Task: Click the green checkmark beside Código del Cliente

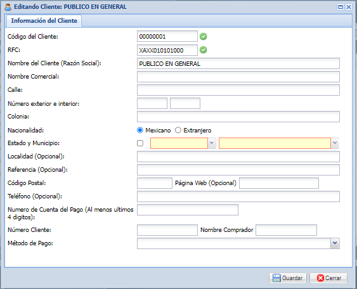Action: [x=203, y=36]
